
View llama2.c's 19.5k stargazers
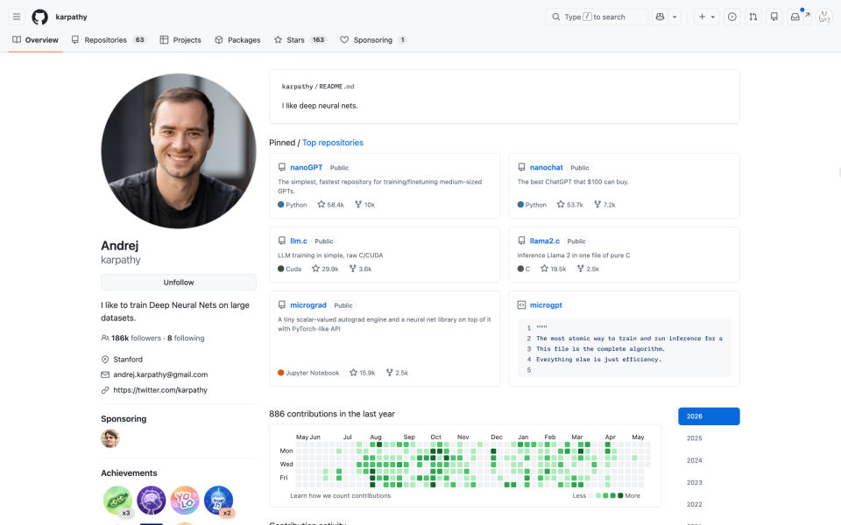[x=553, y=269]
